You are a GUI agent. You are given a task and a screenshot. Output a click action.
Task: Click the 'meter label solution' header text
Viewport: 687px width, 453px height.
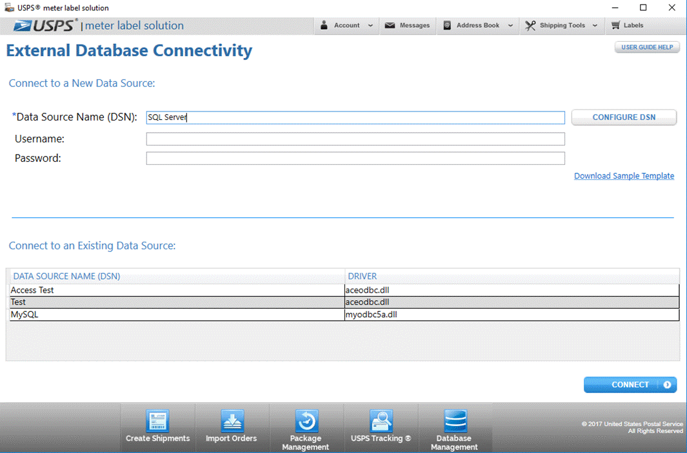coord(135,26)
